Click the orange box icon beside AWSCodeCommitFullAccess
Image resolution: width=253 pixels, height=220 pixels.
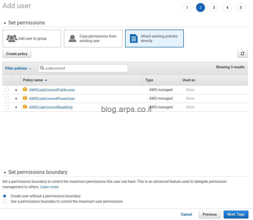25,89
